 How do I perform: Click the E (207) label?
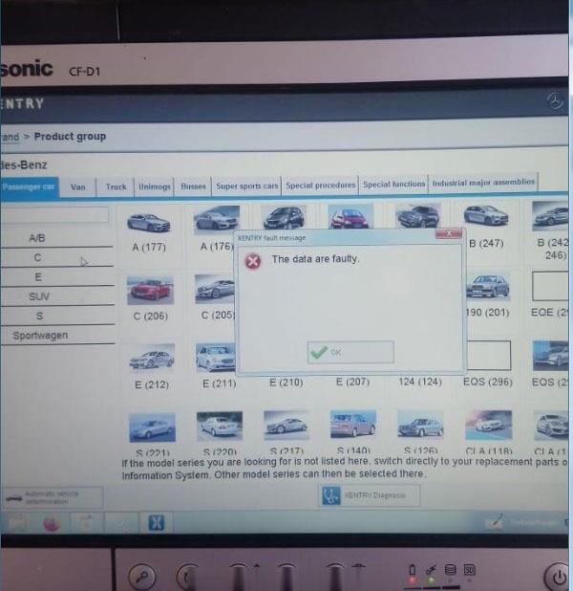click(352, 383)
